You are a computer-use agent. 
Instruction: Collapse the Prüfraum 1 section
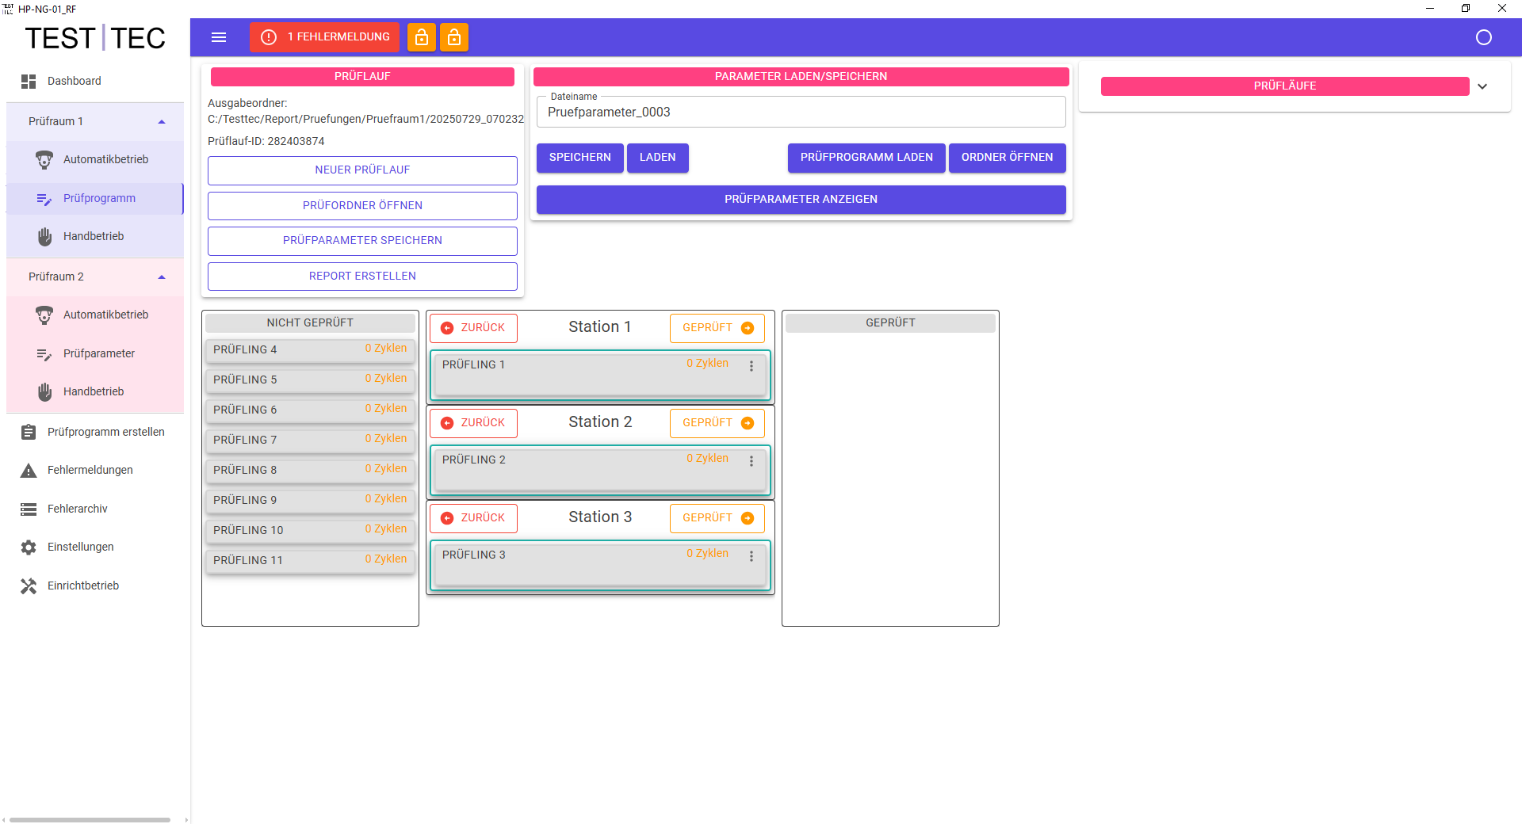pyautogui.click(x=162, y=122)
